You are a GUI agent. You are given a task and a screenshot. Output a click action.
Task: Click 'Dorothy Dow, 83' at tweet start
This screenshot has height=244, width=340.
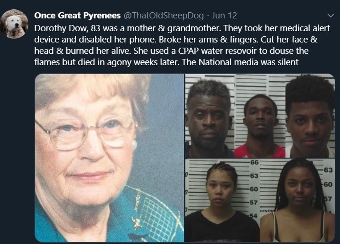click(x=67, y=28)
